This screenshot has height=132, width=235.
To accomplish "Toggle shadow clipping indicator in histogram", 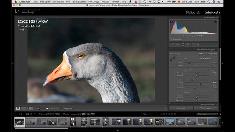I will pos(171,22).
